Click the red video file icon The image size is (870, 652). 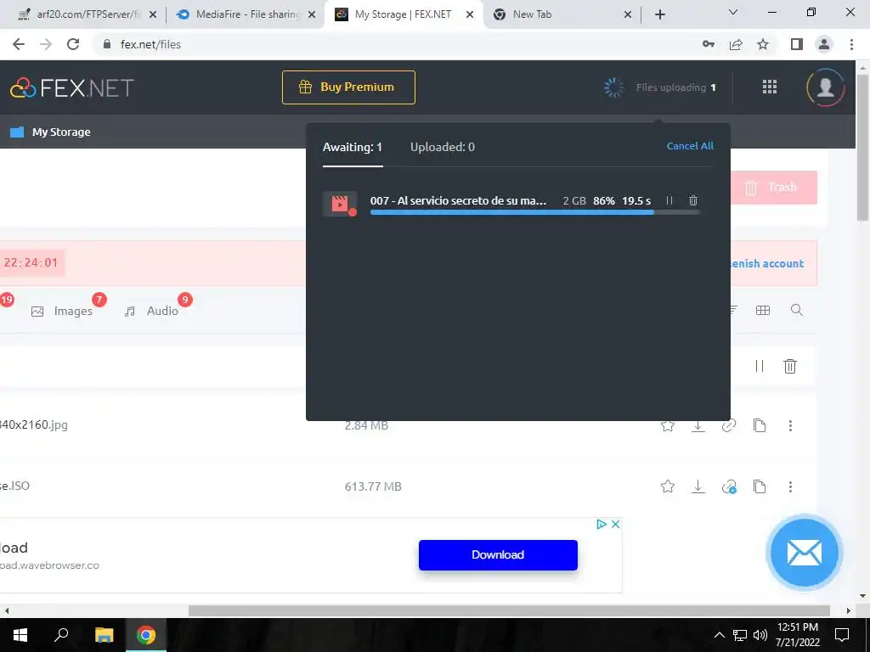[340, 204]
